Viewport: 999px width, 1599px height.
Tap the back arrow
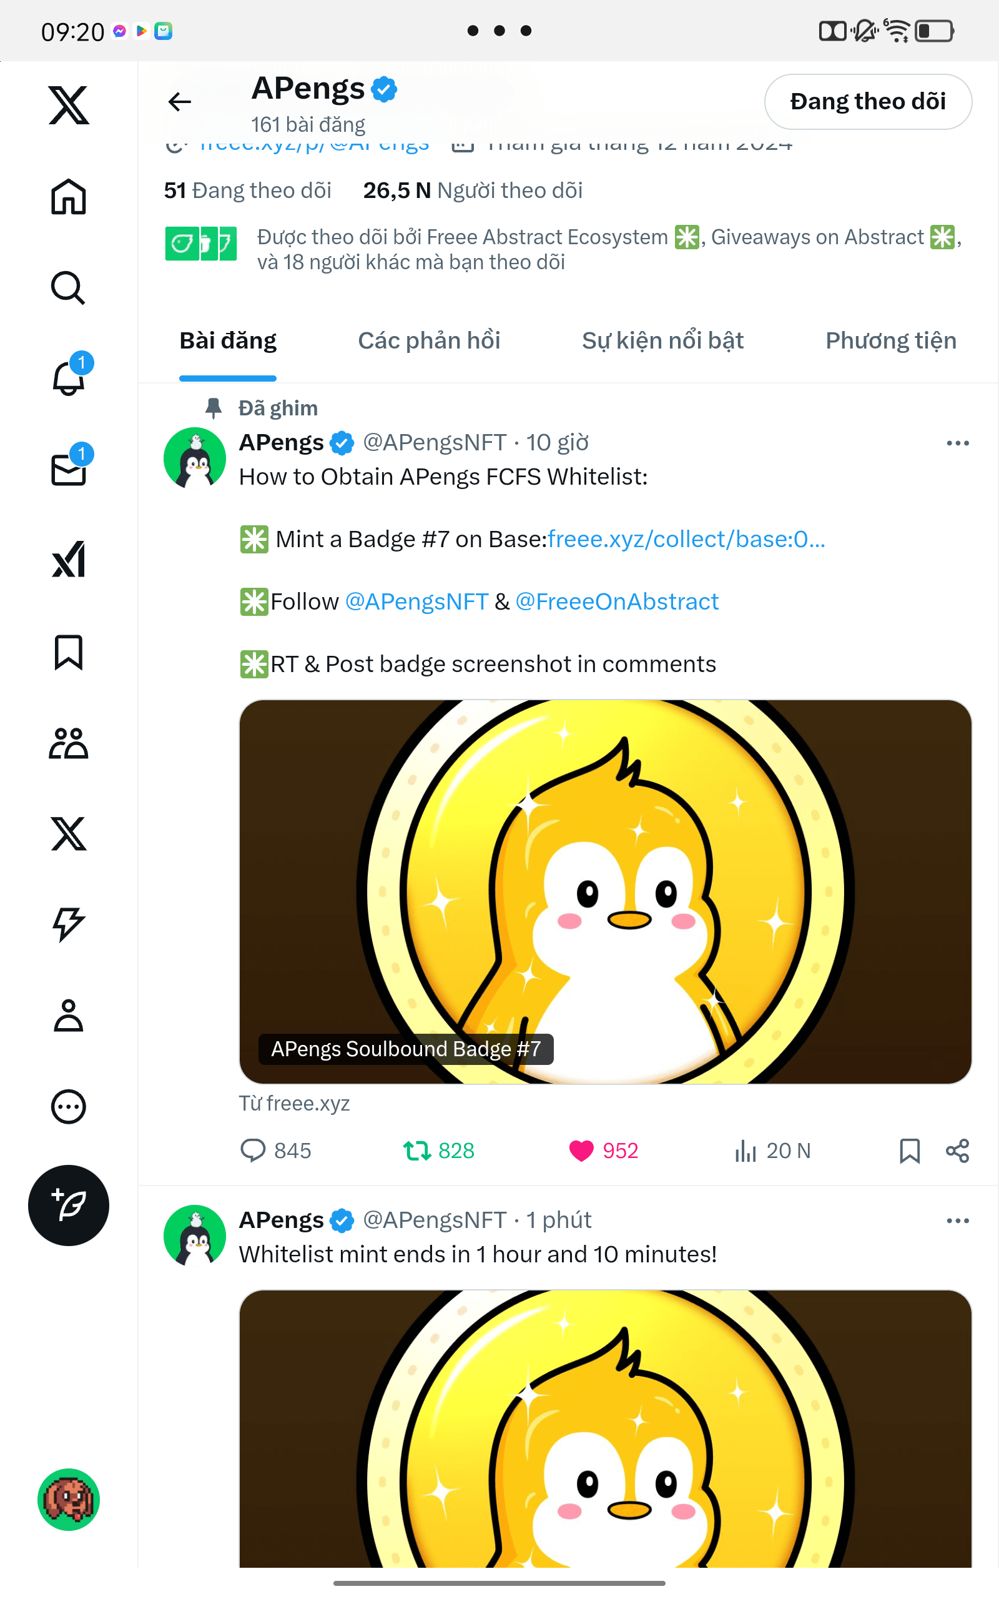(180, 102)
